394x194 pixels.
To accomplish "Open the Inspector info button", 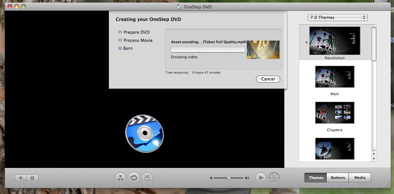I will (33, 178).
